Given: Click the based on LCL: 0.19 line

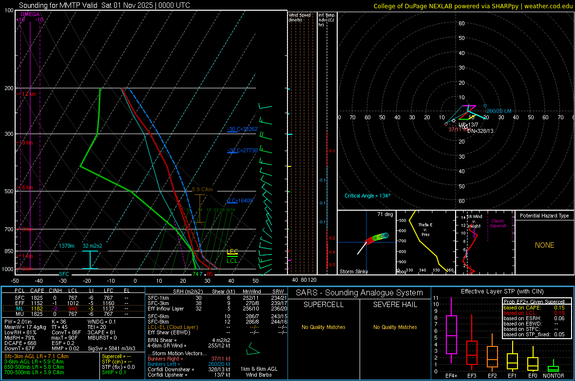Looking at the screenshot, I should click(534, 313).
